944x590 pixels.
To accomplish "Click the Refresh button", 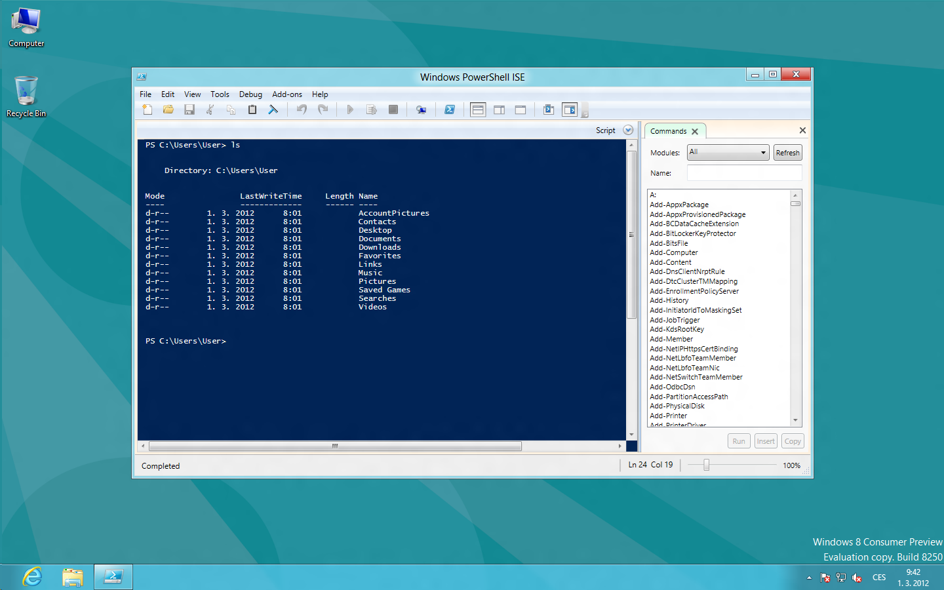I will (x=787, y=153).
